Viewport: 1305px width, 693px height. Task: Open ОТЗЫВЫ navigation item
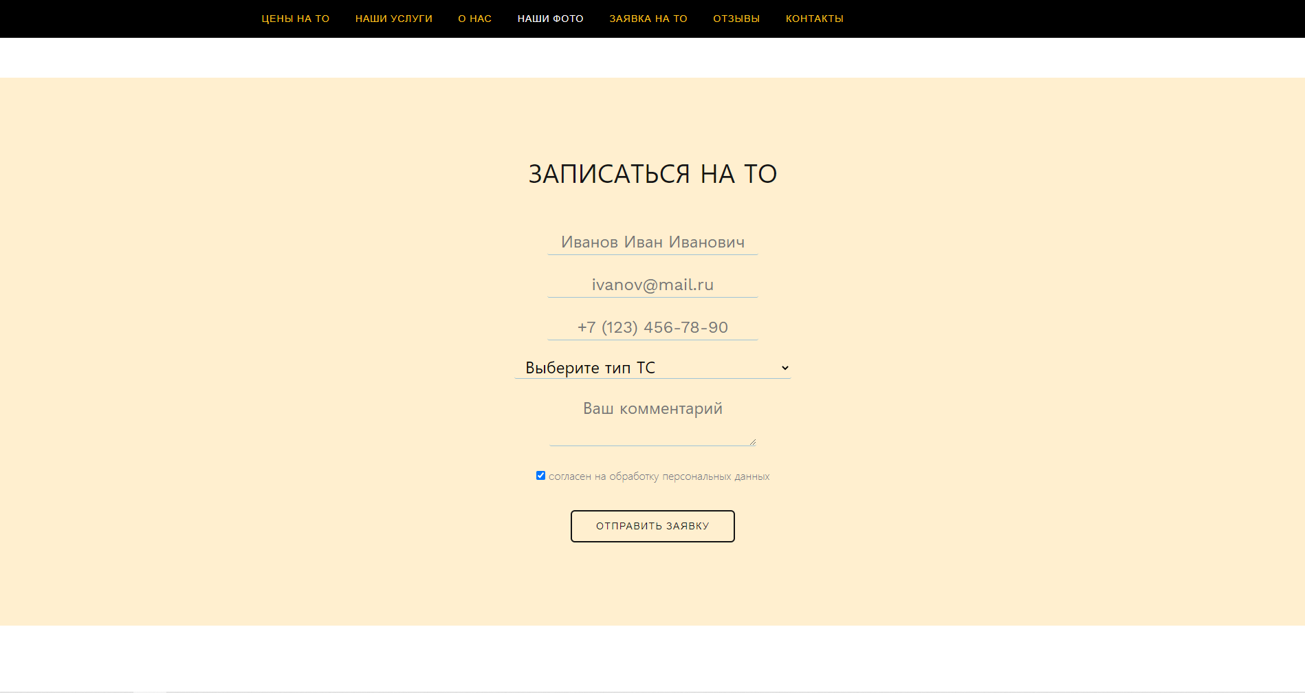(x=736, y=19)
